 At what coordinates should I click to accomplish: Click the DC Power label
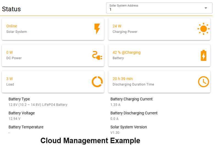coord(14,58)
